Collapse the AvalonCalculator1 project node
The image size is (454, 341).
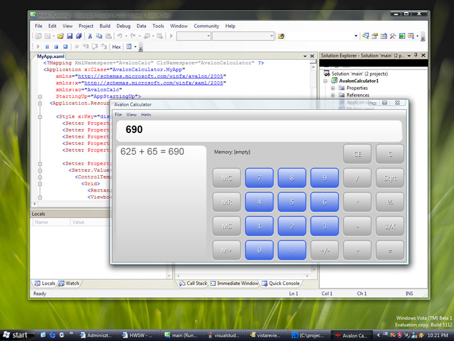(x=325, y=81)
